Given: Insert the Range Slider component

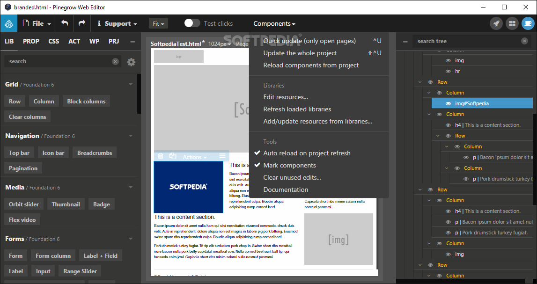Looking at the screenshot, I should [x=80, y=271].
